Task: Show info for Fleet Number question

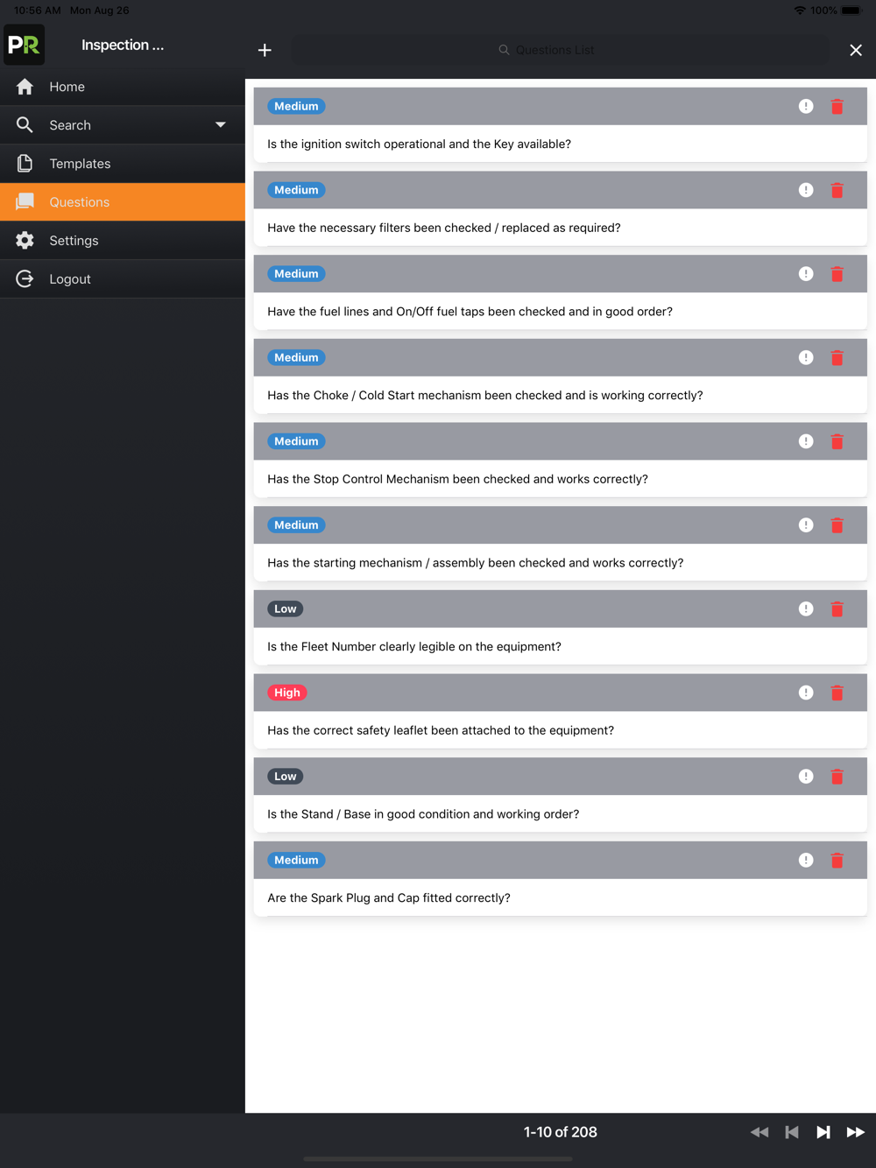Action: pos(806,609)
